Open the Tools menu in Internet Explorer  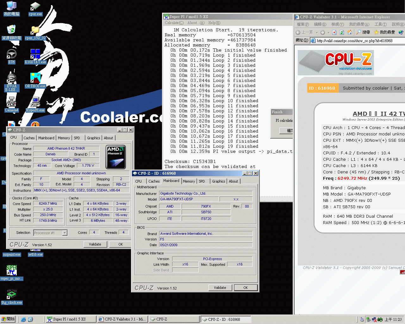tap(380, 24)
